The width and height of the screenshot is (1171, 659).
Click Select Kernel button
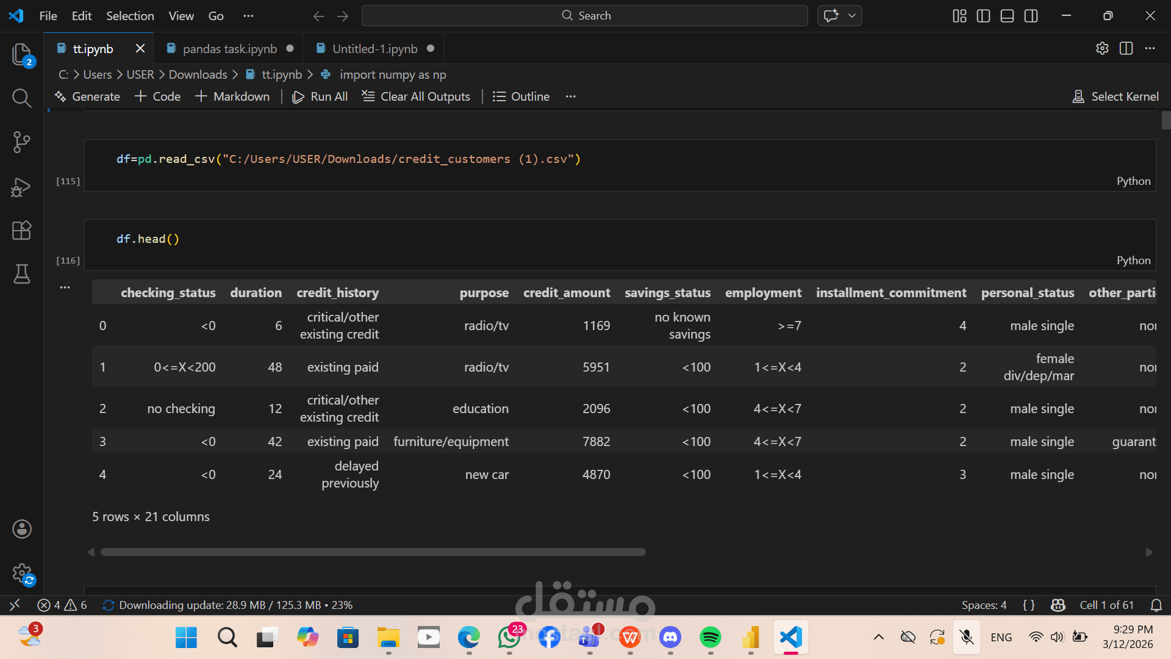(1115, 96)
